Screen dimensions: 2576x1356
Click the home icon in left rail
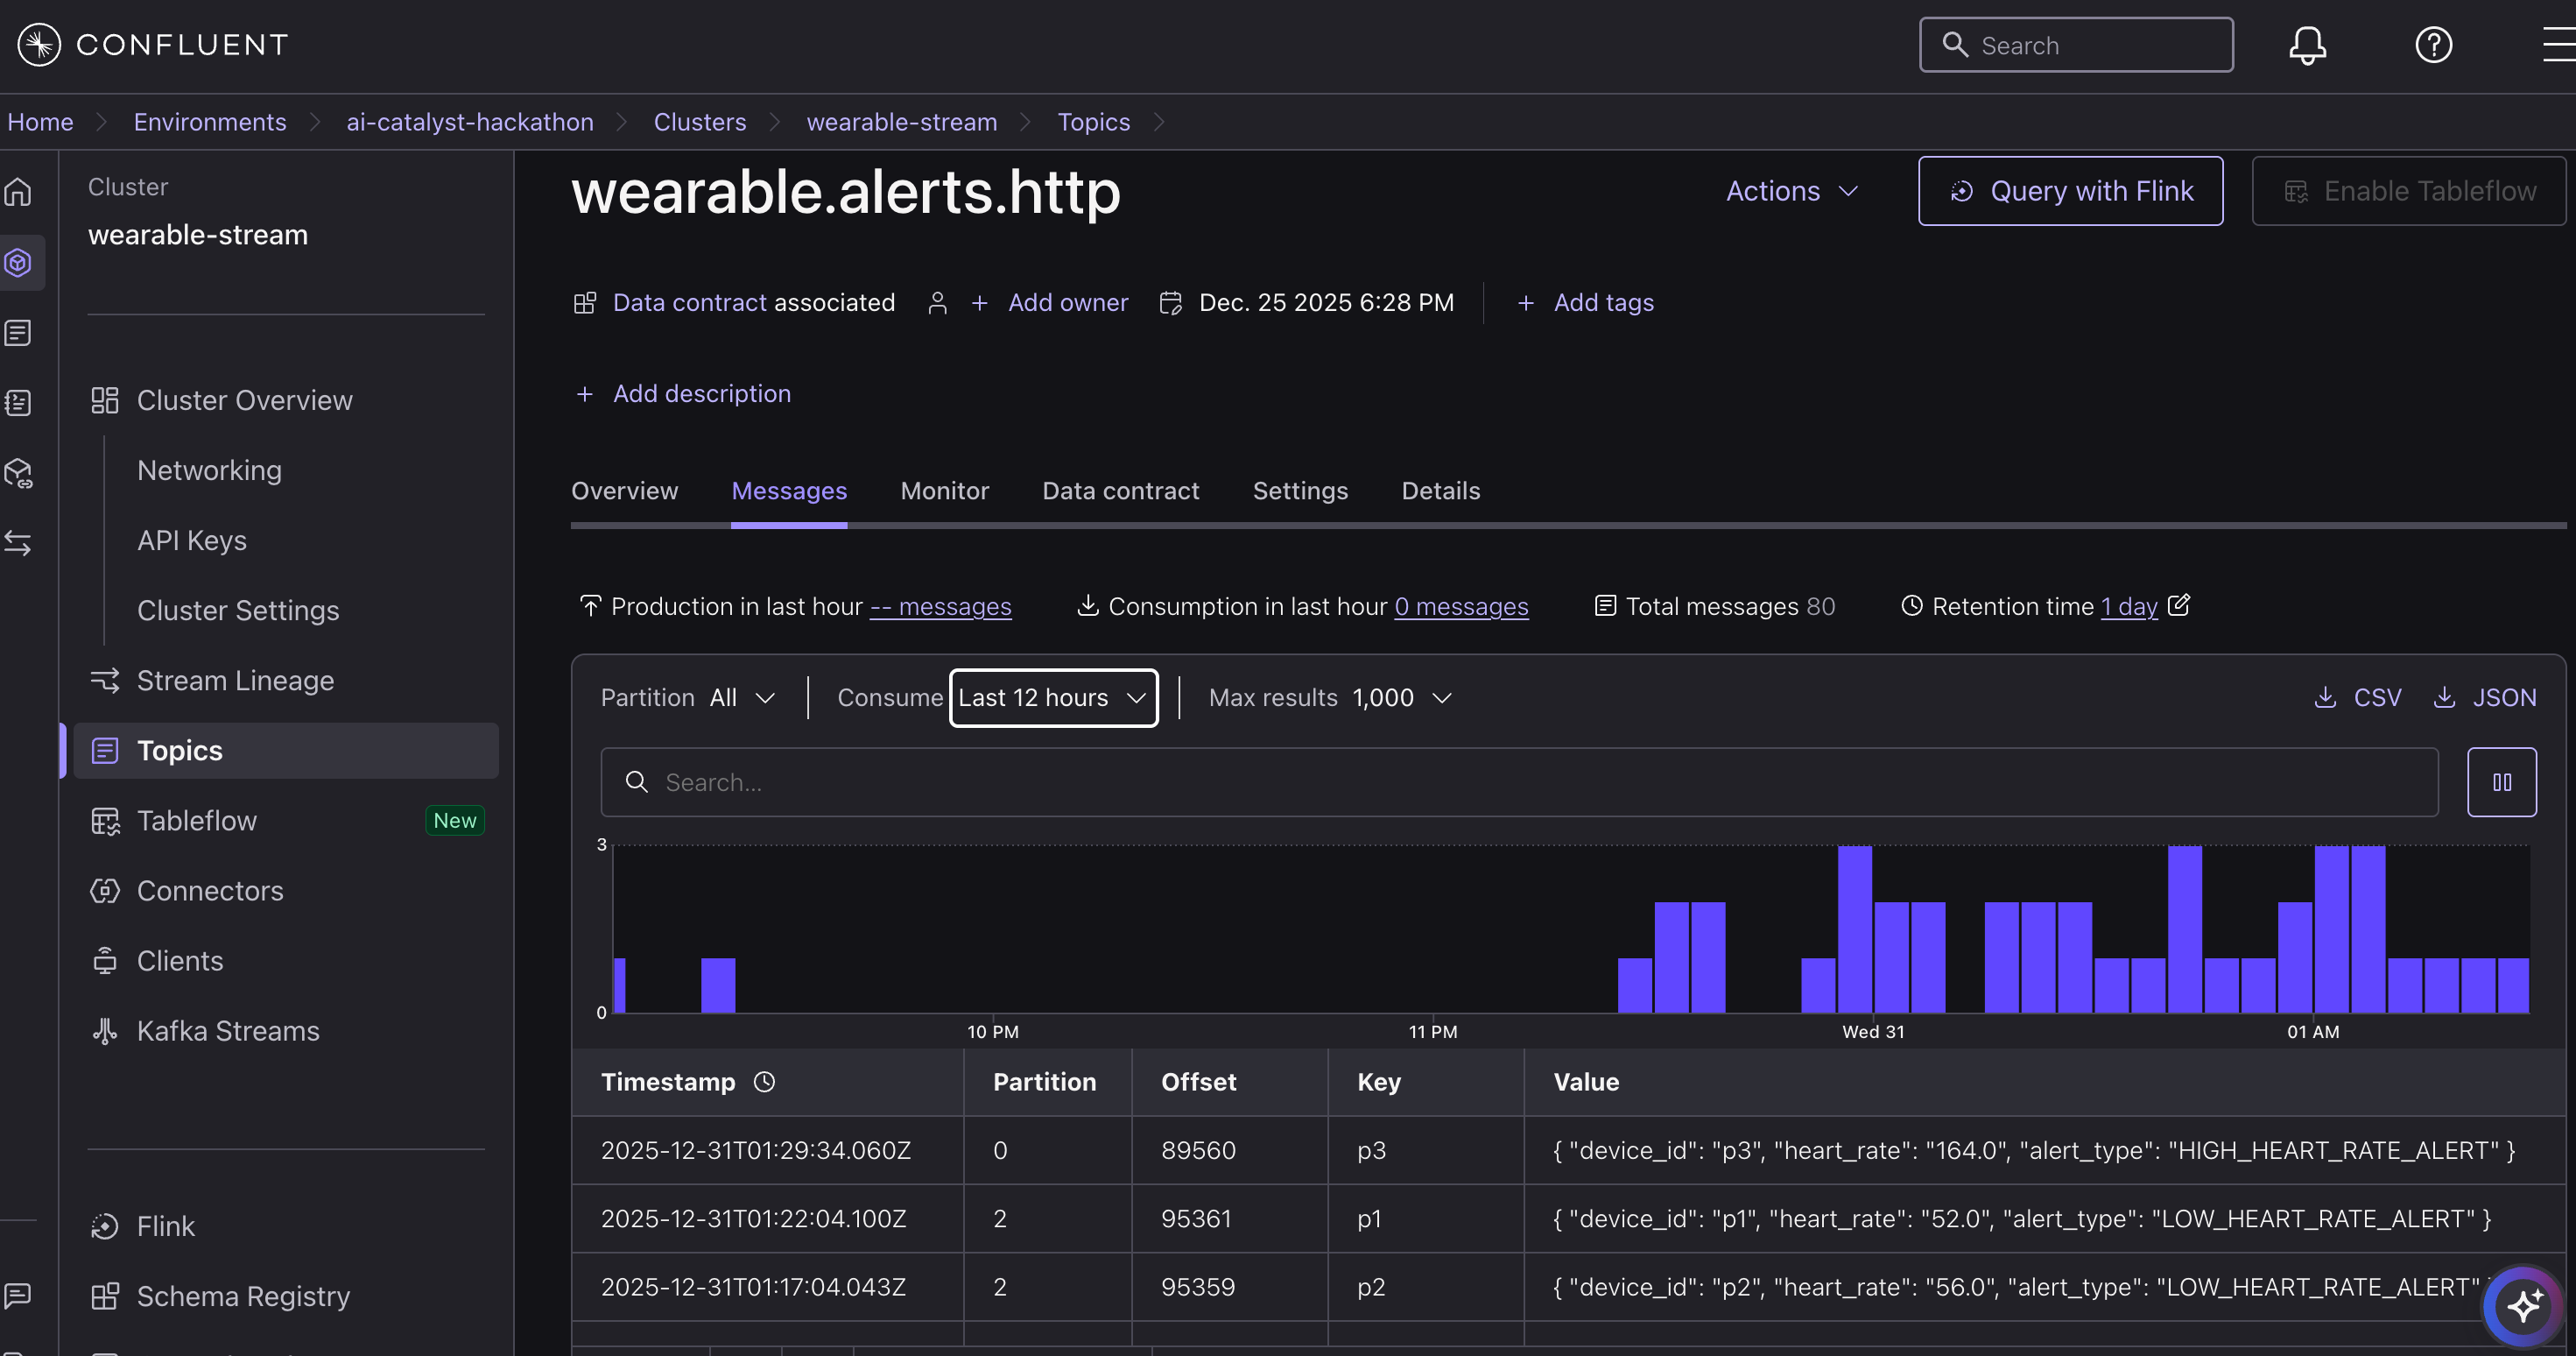pos(19,192)
